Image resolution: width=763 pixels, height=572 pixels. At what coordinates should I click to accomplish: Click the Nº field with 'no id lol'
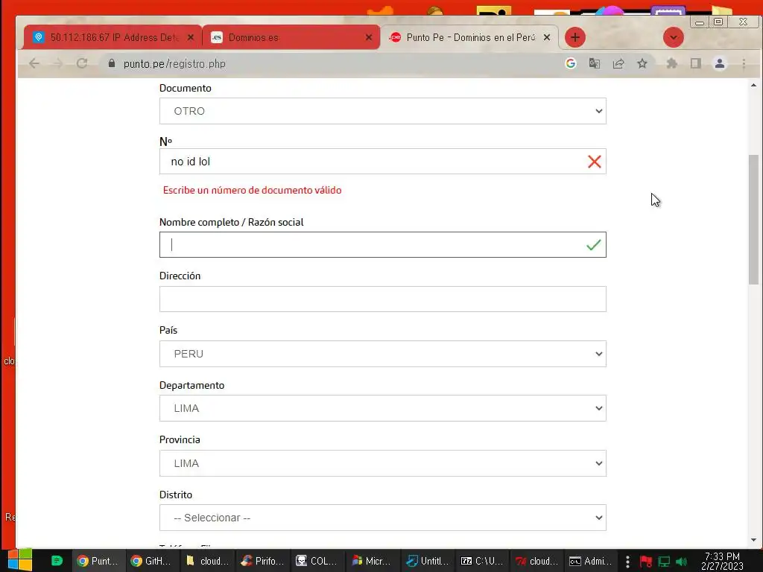point(382,162)
